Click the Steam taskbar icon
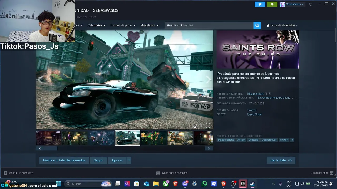Viewport: 337px width, 189px height. pos(252,184)
